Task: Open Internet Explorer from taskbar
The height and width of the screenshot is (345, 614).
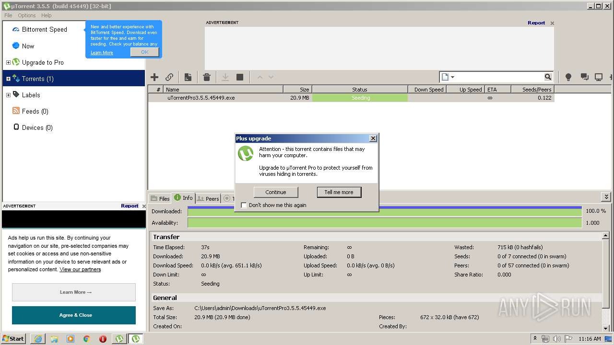Action: (38, 339)
